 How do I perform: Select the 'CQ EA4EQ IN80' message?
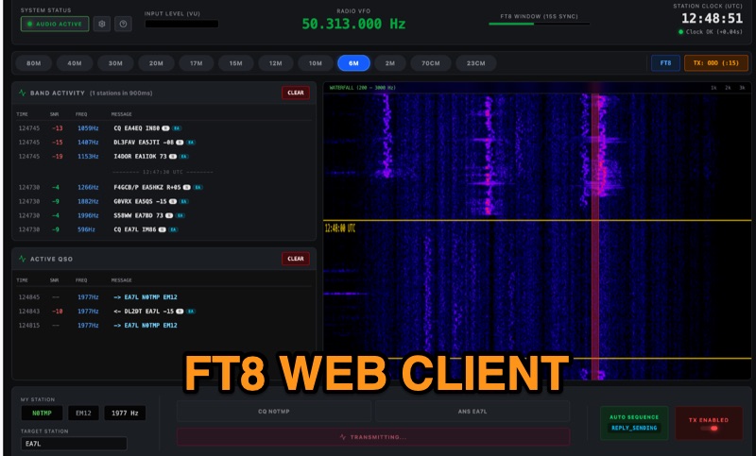pyautogui.click(x=136, y=128)
